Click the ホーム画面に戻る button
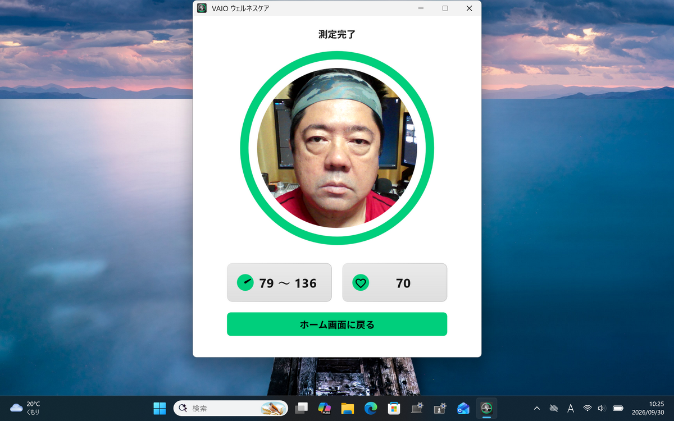674x421 pixels. (337, 324)
